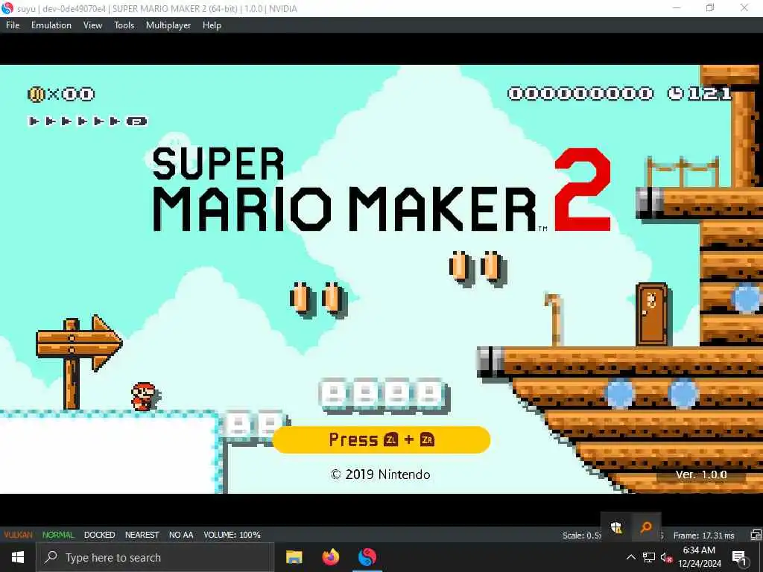
Task: Click the network icon in system tray
Action: (649, 557)
